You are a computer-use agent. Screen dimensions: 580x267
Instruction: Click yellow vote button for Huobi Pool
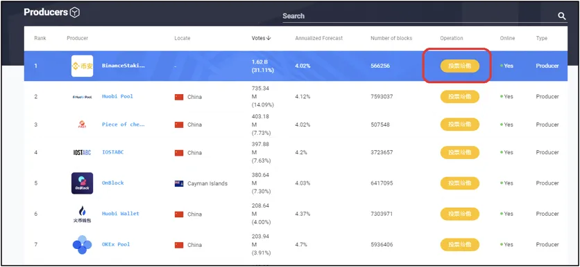click(x=460, y=97)
